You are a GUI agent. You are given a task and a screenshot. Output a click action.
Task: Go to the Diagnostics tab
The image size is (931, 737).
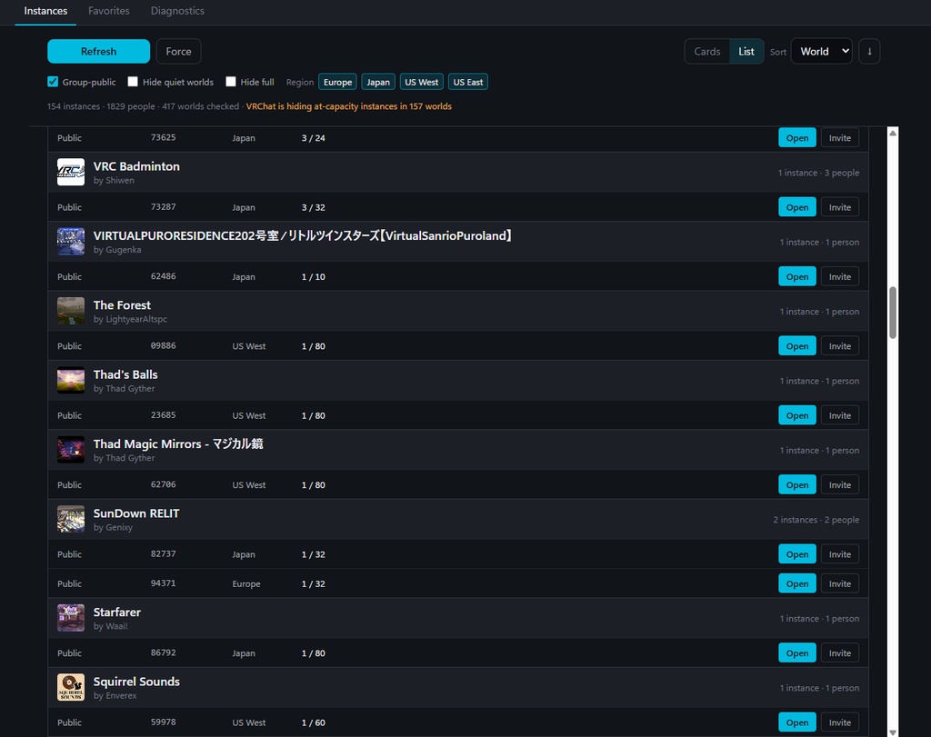coord(177,11)
